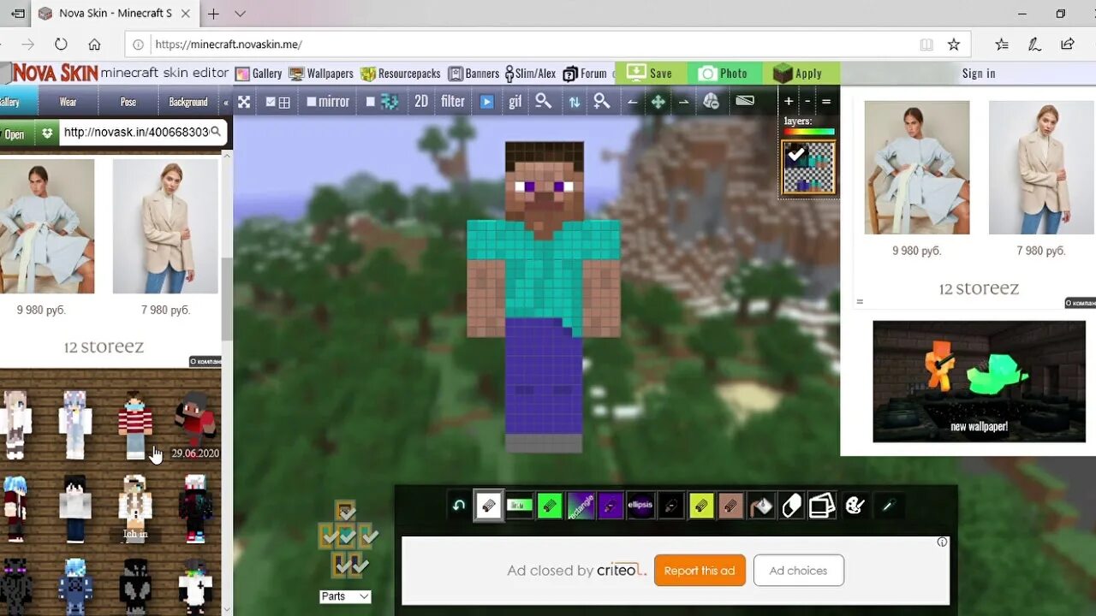The image size is (1096, 616).
Task: Open the Banners menu link
Action: (474, 74)
